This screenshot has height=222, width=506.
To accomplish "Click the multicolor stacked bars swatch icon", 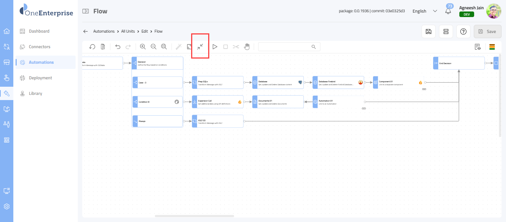I will pyautogui.click(x=492, y=47).
